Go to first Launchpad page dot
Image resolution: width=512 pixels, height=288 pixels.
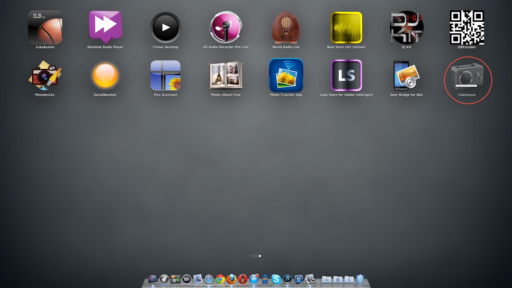tap(252, 256)
